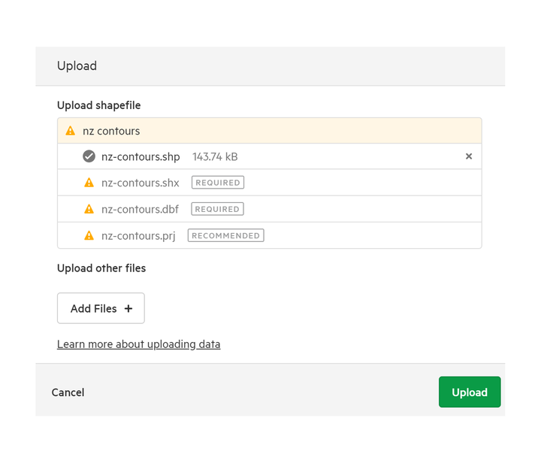Image resolution: width=541 pixels, height=463 pixels.
Task: Cancel the upload dialog
Action: 68,392
